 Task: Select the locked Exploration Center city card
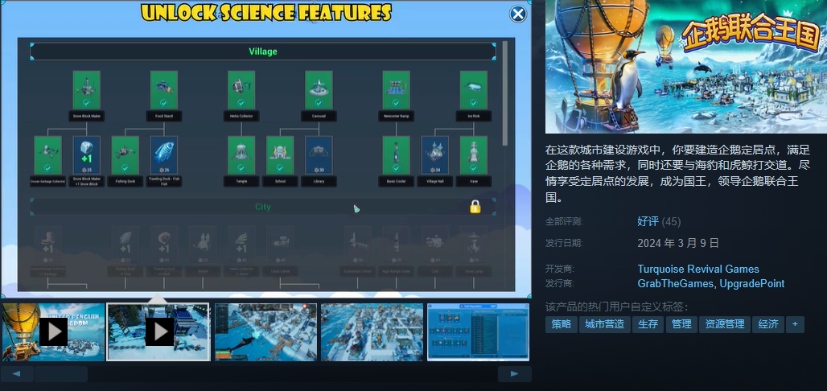pyautogui.click(x=357, y=245)
